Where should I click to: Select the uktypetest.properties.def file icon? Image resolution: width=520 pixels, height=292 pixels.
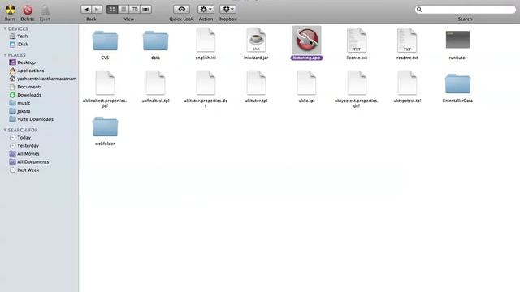pyautogui.click(x=357, y=83)
